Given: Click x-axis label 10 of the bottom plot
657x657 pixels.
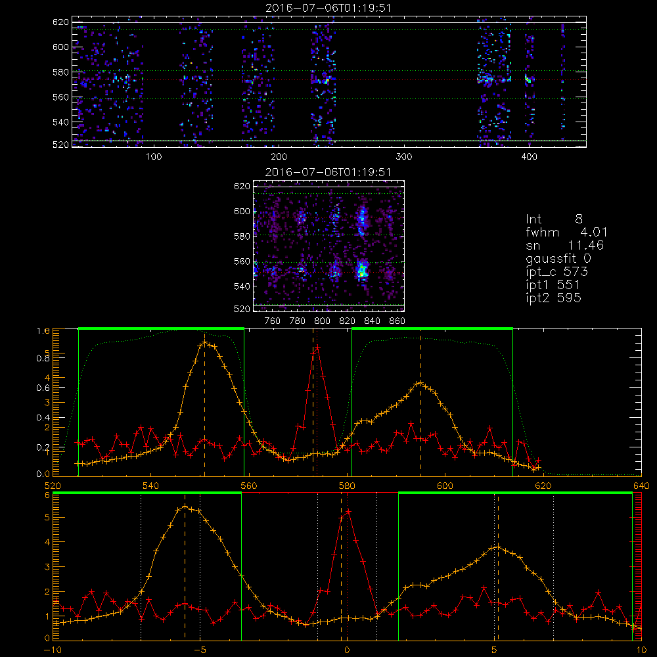Looking at the screenshot, I should click(641, 650).
